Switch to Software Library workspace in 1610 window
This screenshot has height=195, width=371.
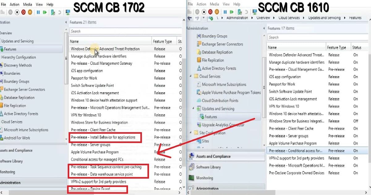click(x=226, y=167)
